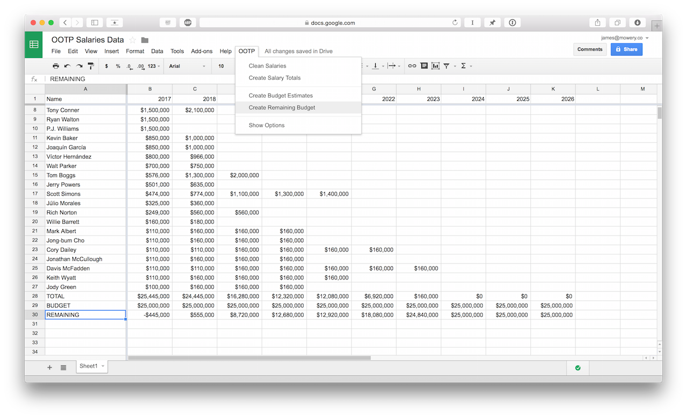Create a filter with the filter icon
Viewport: 687px width, 418px height.
446,65
